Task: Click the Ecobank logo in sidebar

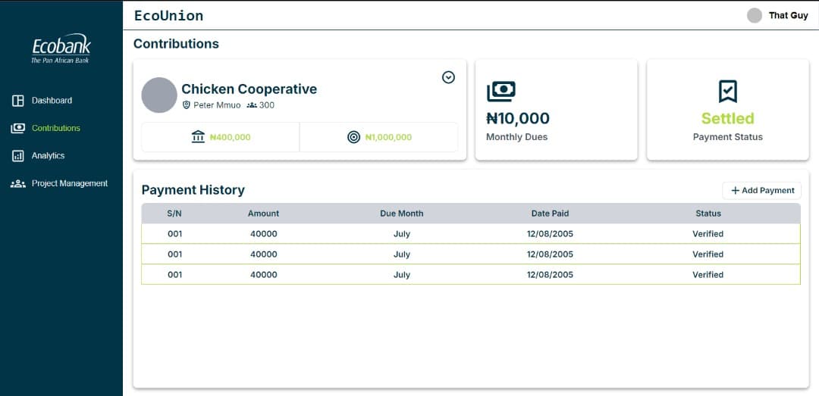Action: coord(61,48)
